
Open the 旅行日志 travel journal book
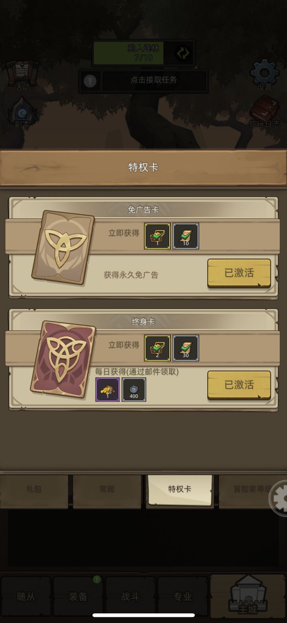(x=265, y=111)
